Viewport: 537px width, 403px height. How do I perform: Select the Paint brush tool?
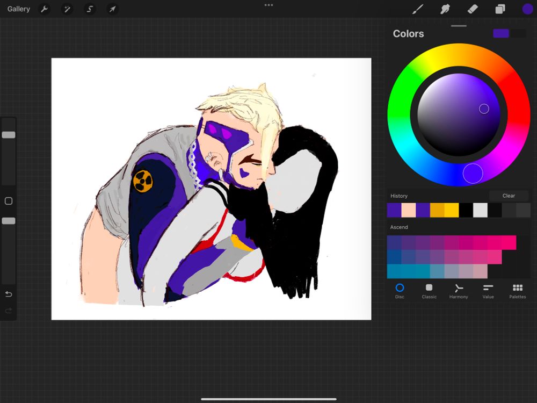click(x=417, y=9)
